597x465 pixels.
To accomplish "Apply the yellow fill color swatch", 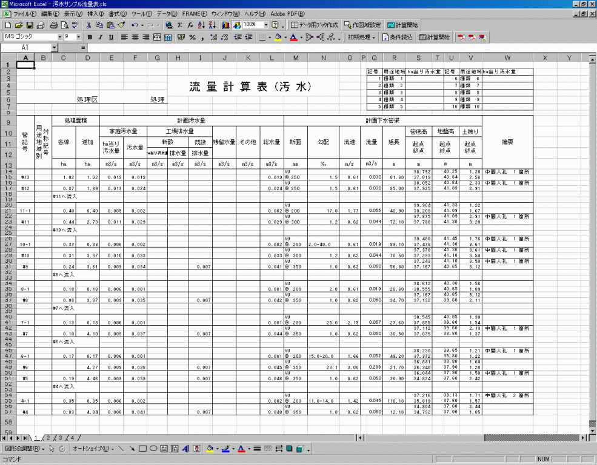I will (x=277, y=38).
